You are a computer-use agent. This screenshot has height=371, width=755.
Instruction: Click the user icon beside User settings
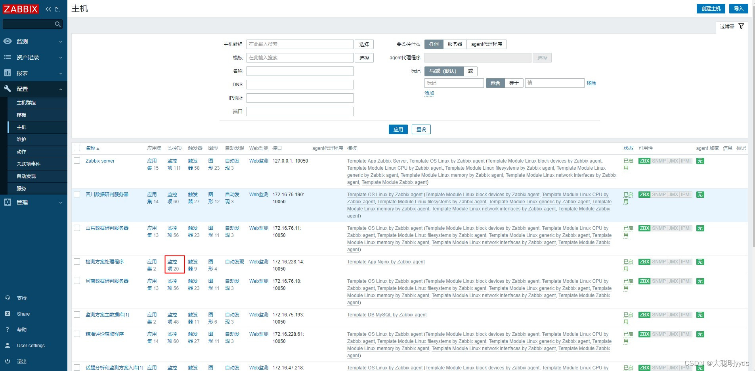click(x=8, y=345)
